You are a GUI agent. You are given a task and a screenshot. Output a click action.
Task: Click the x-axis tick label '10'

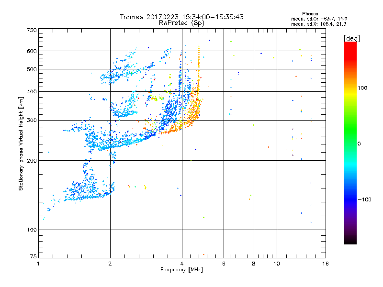pos(277,264)
